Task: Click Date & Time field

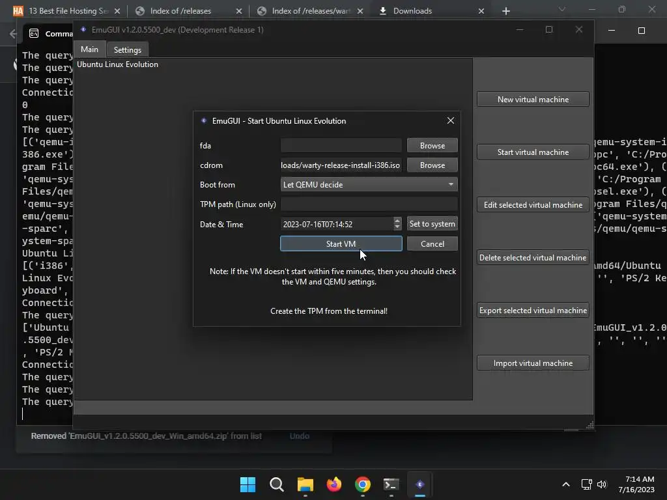Action: [337, 224]
